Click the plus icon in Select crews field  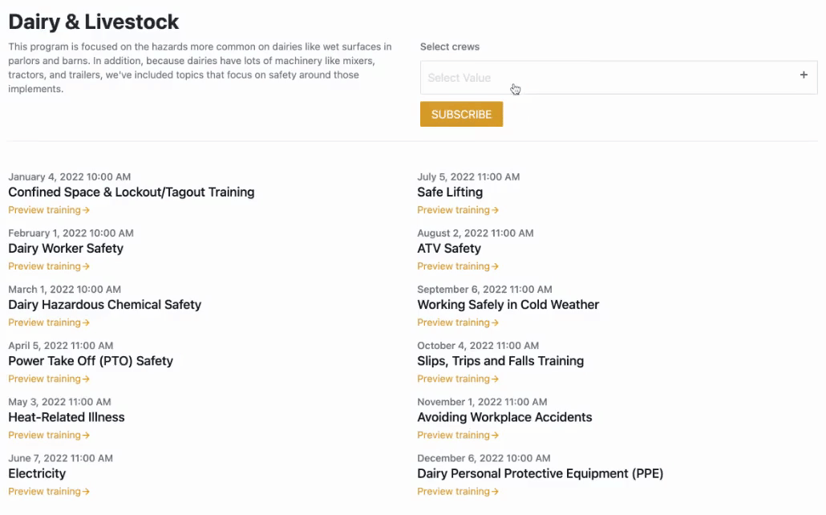point(804,75)
